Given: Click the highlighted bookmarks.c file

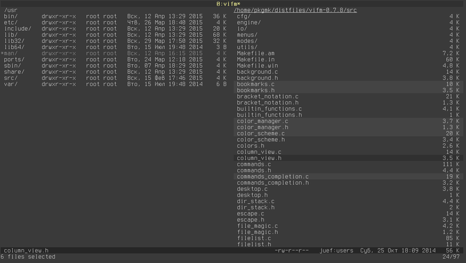Looking at the screenshot, I should tap(348, 84).
